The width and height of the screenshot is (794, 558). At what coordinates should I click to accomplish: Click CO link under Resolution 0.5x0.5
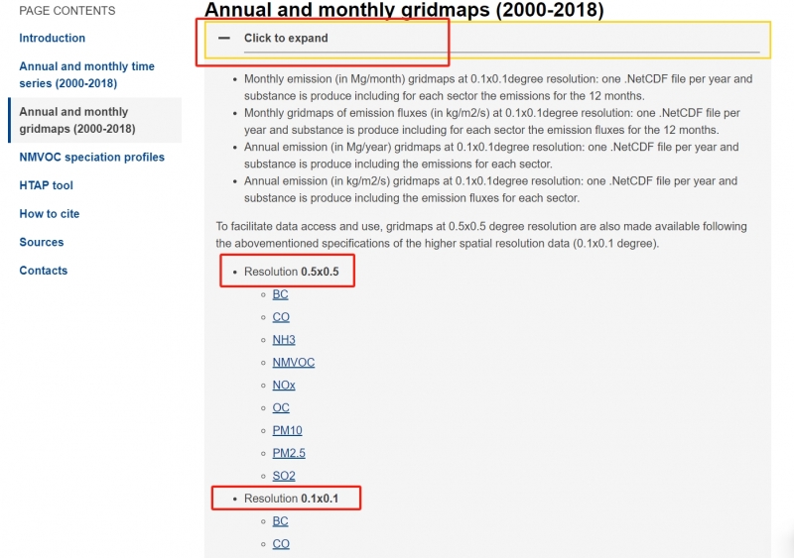pos(281,317)
